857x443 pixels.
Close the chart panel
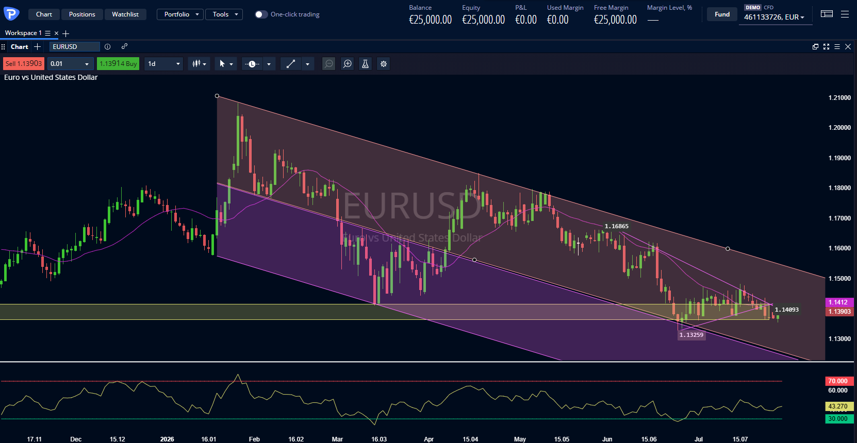click(x=848, y=46)
